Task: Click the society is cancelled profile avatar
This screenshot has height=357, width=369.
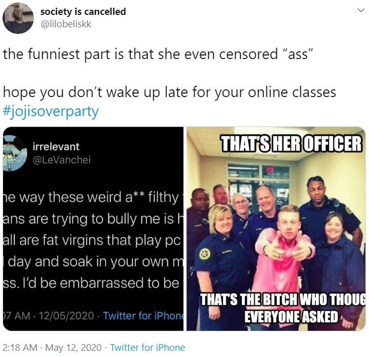Action: (18, 18)
